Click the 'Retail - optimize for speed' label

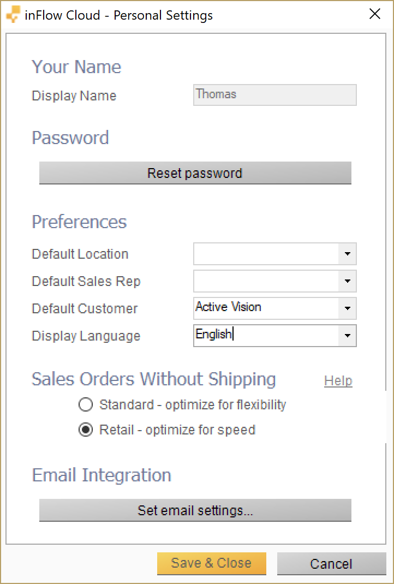coord(177,430)
